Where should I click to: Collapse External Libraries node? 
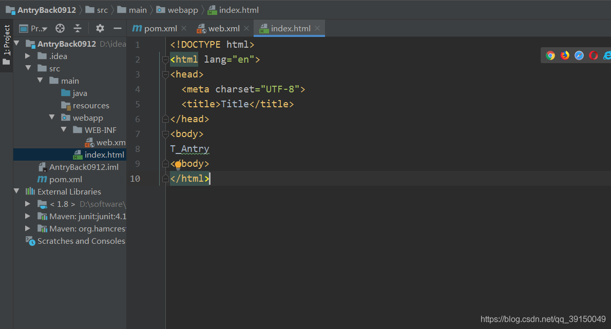pyautogui.click(x=16, y=191)
